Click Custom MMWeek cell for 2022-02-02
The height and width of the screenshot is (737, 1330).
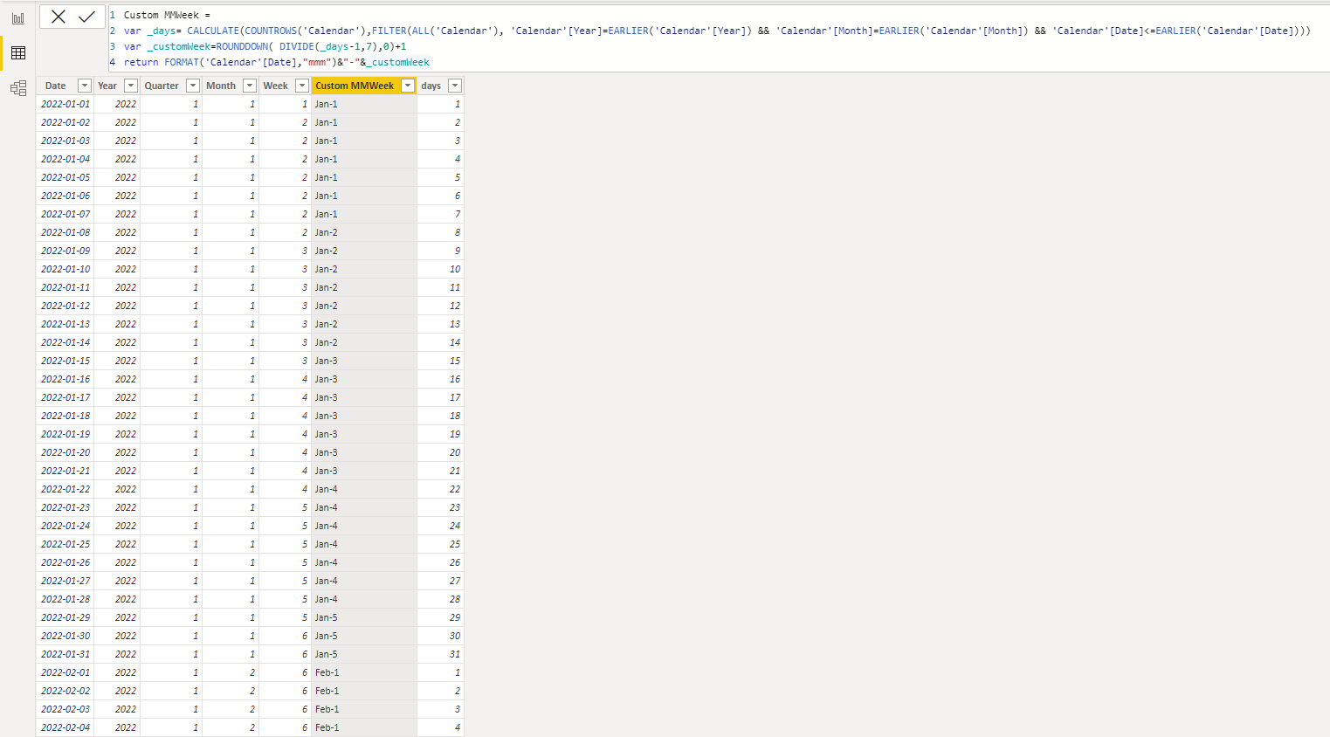(364, 691)
